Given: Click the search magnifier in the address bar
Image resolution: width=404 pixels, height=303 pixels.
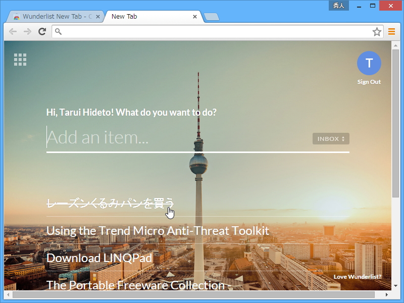Looking at the screenshot, I should tap(58, 31).
